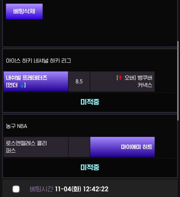Click the red up arrow over icon
Viewport: 180px width, 197px height.
tap(120, 78)
